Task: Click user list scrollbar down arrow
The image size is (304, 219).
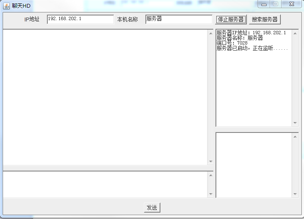Action: pyautogui.click(x=295, y=194)
